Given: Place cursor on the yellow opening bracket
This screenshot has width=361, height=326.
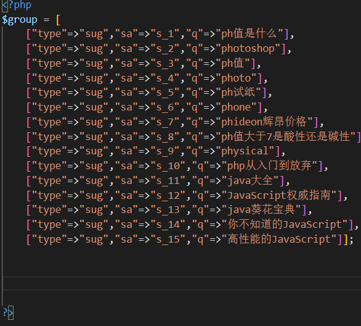Looking at the screenshot, I should [58, 20].
